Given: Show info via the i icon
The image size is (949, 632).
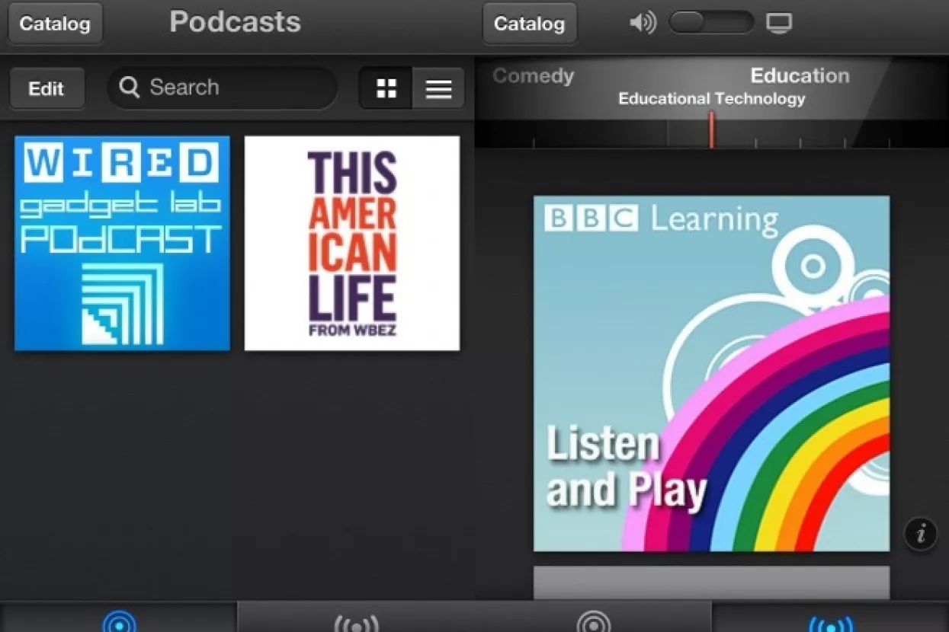Looking at the screenshot, I should point(920,534).
